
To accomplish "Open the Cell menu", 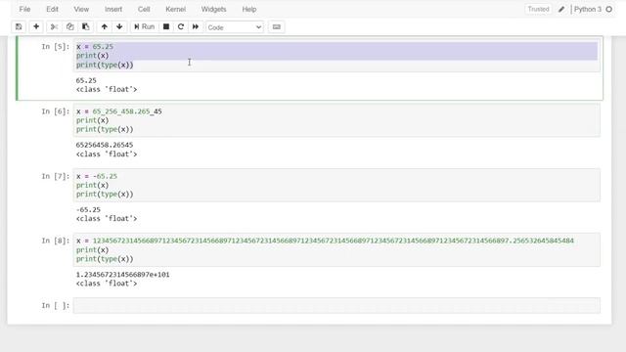I will [144, 9].
